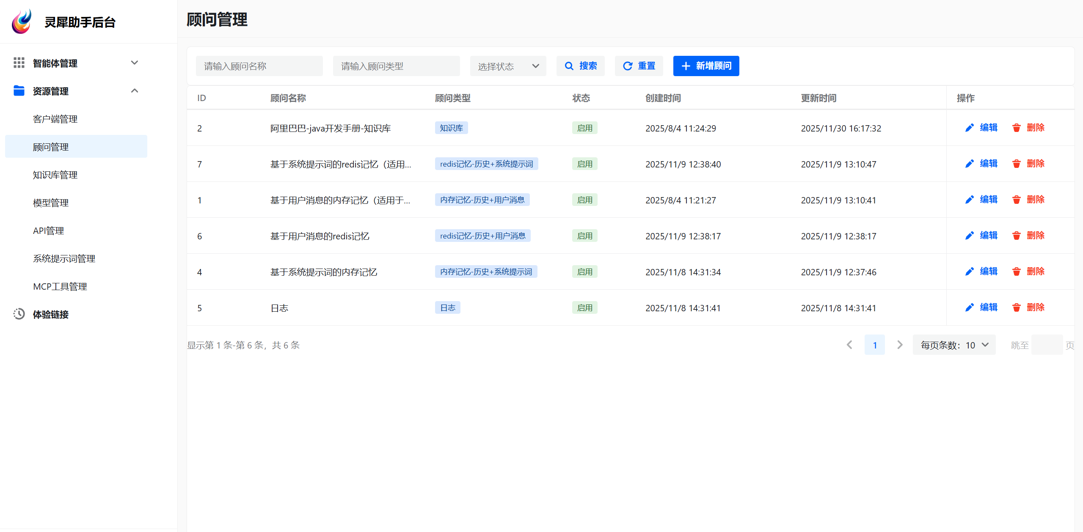Image resolution: width=1083 pixels, height=532 pixels.
Task: Collapse the 资源管理 section chevron
Action: (135, 91)
